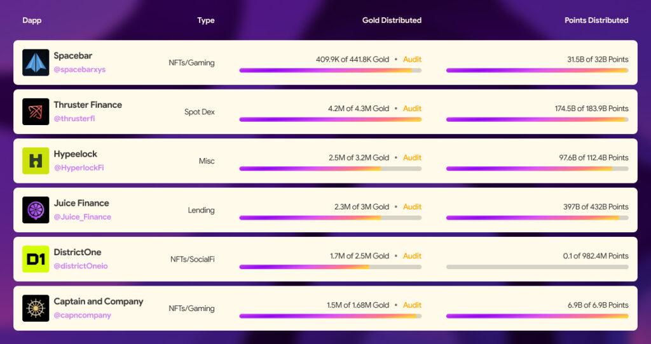Click the Thruster Finance red logo

tap(36, 112)
